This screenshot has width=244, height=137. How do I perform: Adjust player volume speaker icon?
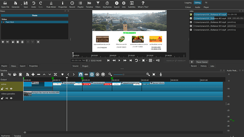tap(158, 61)
